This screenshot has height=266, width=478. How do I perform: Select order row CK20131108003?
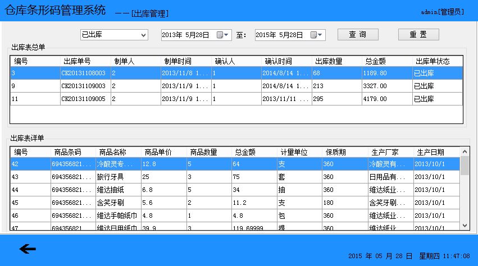click(83, 73)
